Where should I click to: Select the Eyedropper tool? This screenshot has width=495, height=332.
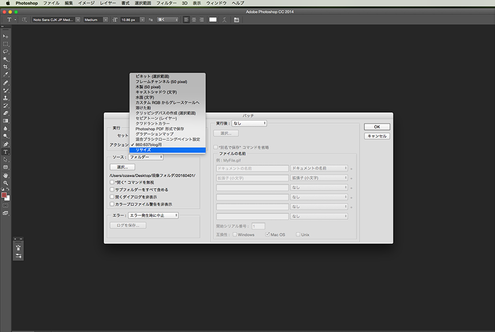tap(6, 74)
